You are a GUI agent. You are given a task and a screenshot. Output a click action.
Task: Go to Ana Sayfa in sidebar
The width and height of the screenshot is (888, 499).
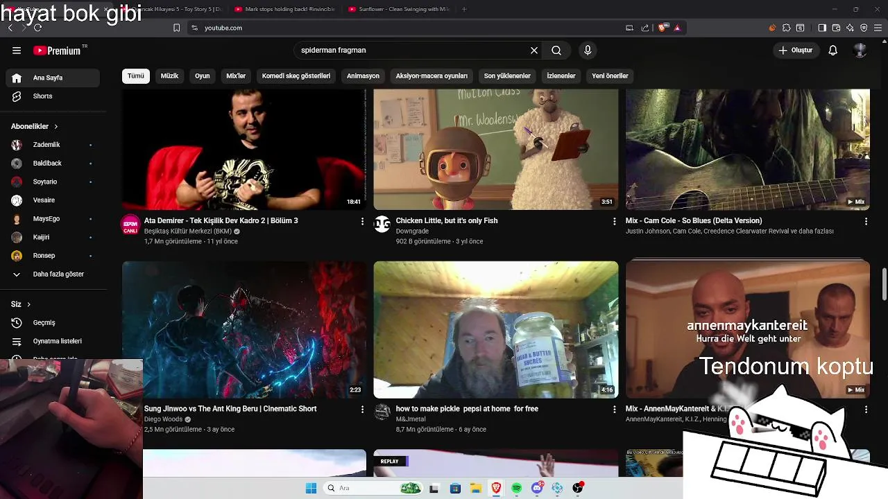pyautogui.click(x=53, y=78)
